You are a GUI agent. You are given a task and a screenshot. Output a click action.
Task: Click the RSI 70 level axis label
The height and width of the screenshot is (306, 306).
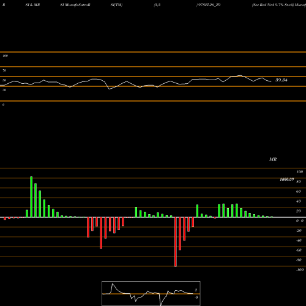4,70
